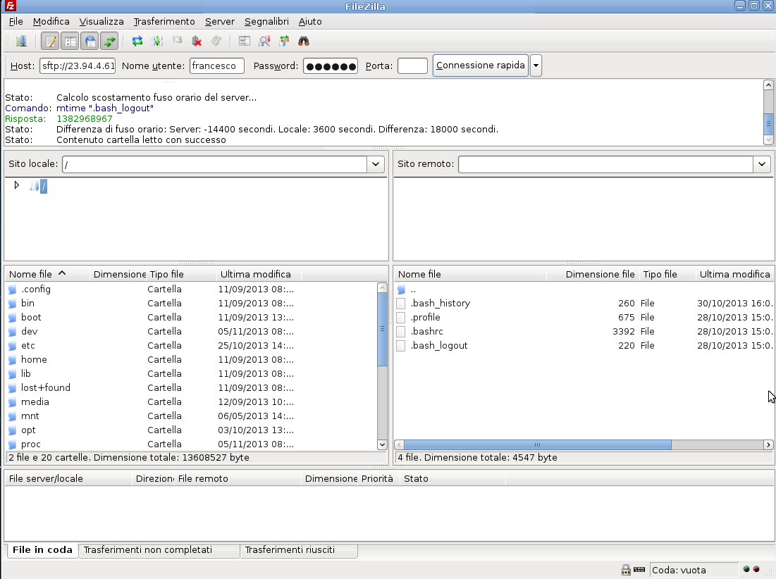Select the File in coda tab
776x579 pixels.
[42, 550]
